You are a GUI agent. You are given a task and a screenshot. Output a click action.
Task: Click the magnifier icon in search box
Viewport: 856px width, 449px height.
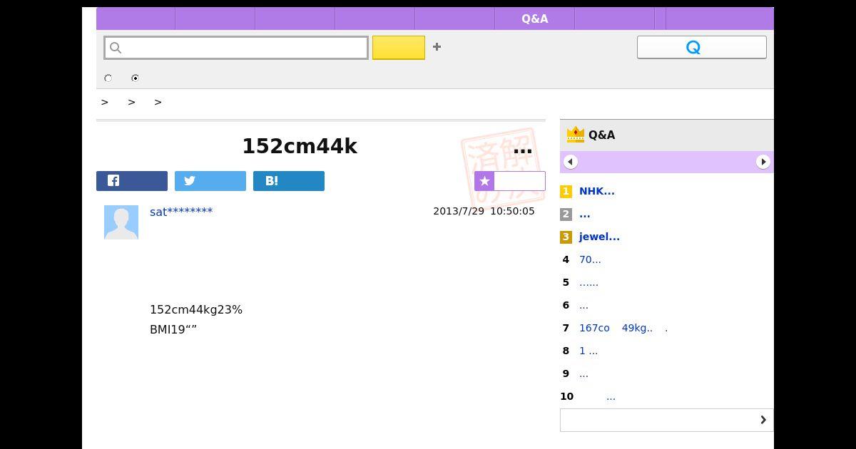[x=116, y=48]
